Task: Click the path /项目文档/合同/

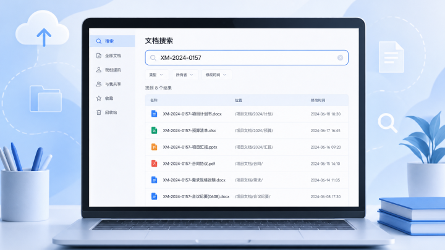Action: pyautogui.click(x=248, y=164)
